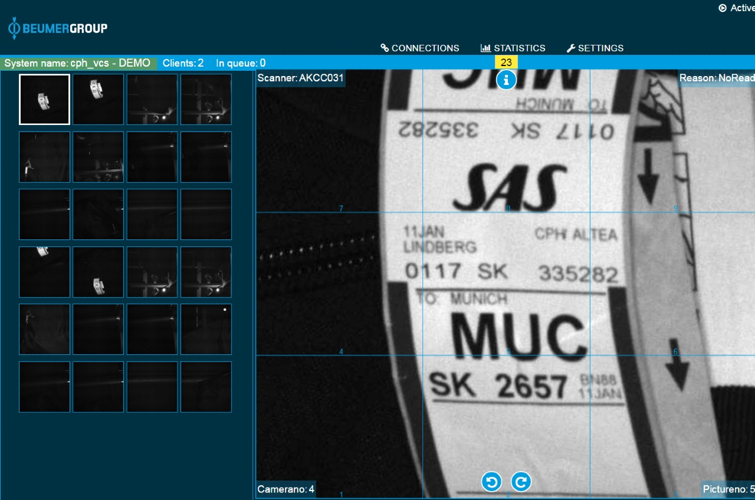Open the SETTINGS menu
Image resolution: width=755 pixels, height=500 pixels.
pos(595,48)
